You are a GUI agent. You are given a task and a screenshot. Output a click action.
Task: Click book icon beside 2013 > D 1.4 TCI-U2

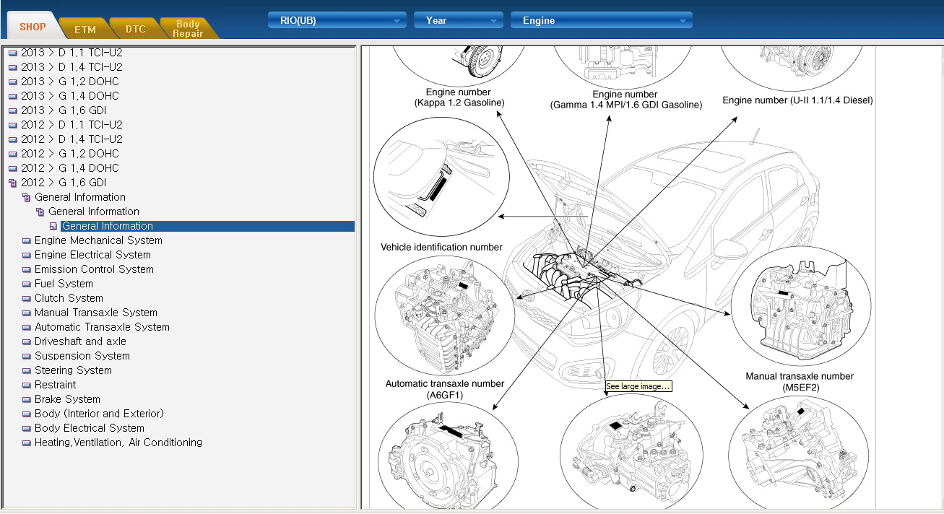click(13, 67)
